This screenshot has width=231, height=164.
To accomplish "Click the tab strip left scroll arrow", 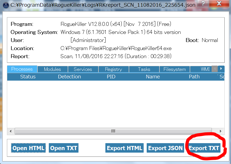I will click(215, 69).
